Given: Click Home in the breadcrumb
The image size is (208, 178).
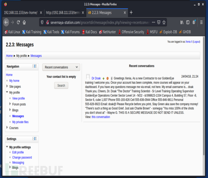Looking at the screenshot, I should tap(9, 56).
